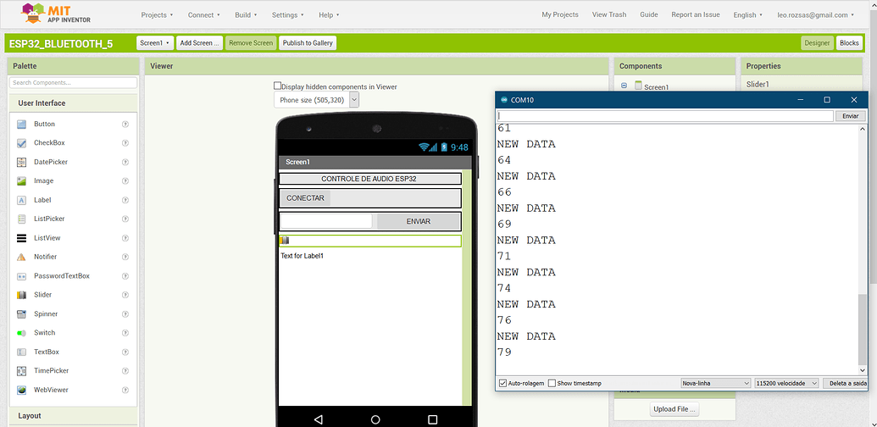The image size is (877, 427).
Task: Click Enviar button in COM10 window
Action: [850, 116]
